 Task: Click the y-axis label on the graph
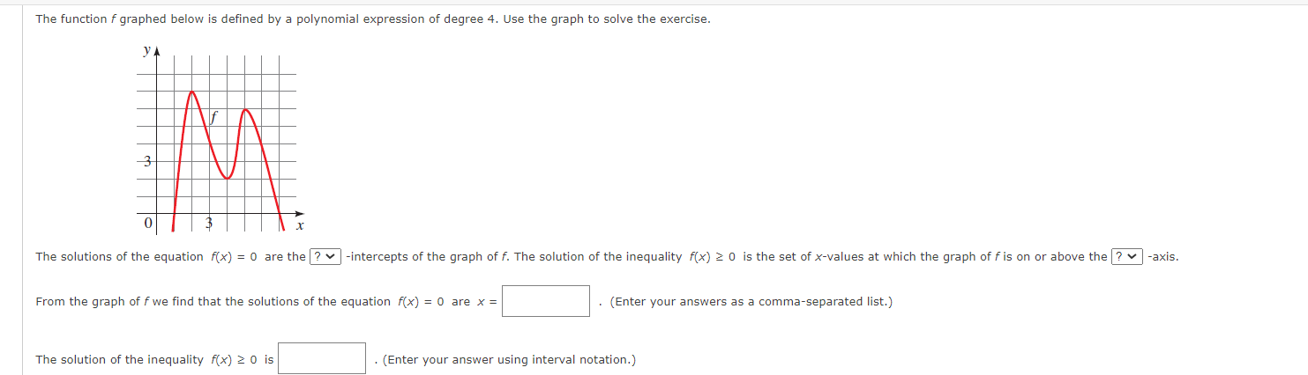pyautogui.click(x=146, y=52)
